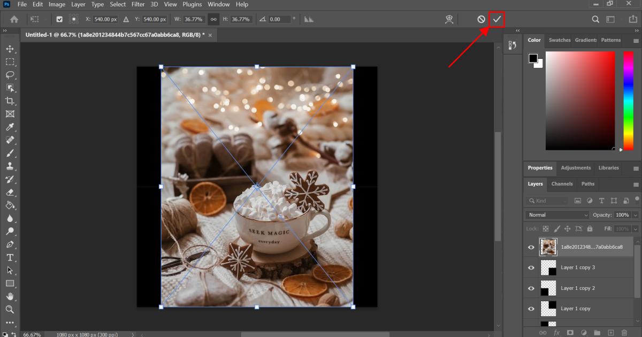Select the Eyedropper tool
The image size is (642, 337).
click(x=10, y=127)
